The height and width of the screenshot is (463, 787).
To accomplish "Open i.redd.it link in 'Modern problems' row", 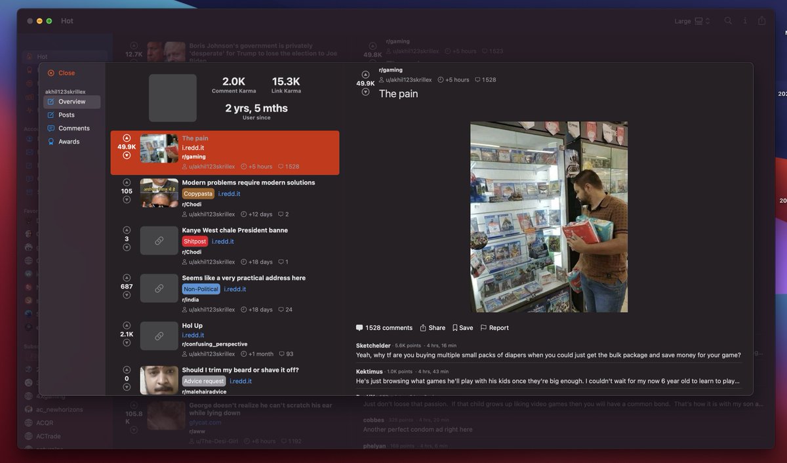I will (x=229, y=194).
